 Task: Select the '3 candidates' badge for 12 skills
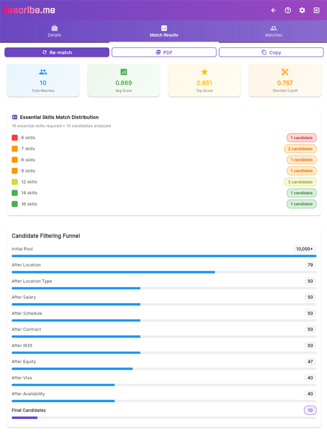coord(301,181)
